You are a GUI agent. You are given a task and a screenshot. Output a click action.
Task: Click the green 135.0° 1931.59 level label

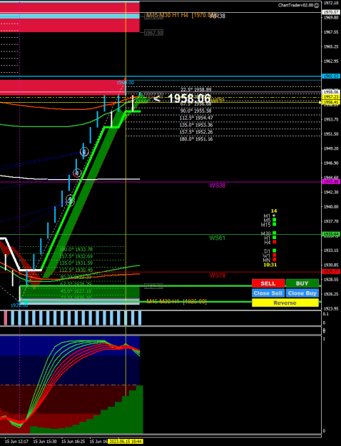pos(76,263)
